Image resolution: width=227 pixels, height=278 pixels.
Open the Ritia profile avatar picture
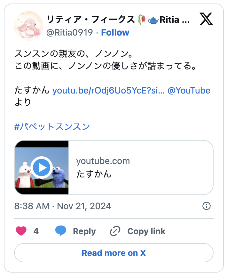click(29, 26)
